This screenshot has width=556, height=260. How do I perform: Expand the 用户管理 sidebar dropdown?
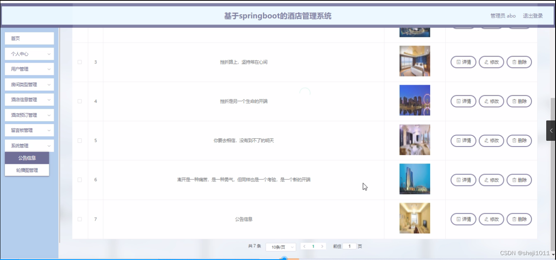click(29, 69)
